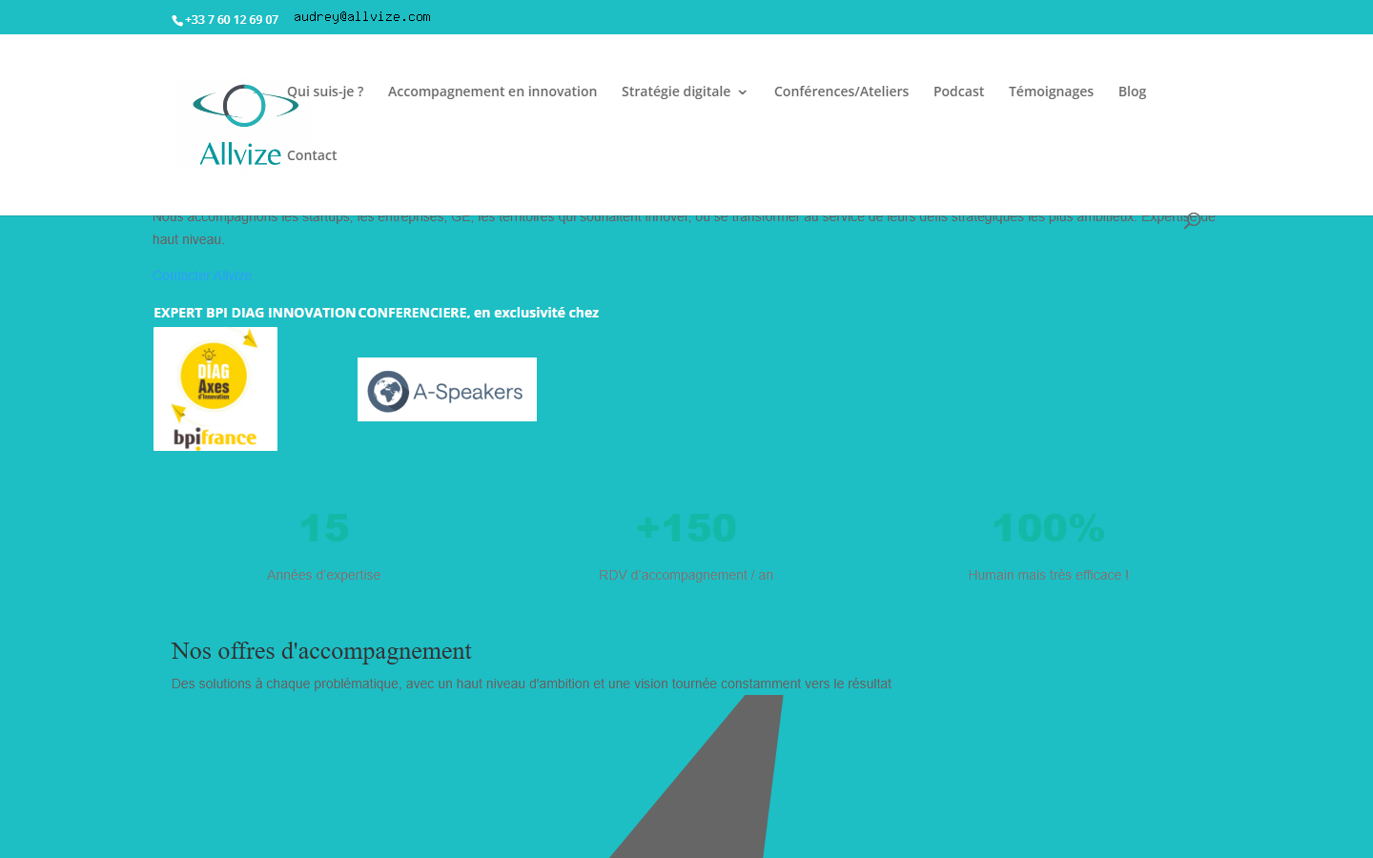The width and height of the screenshot is (1373, 858).
Task: Click the search magnifier icon
Action: pos(1192,220)
